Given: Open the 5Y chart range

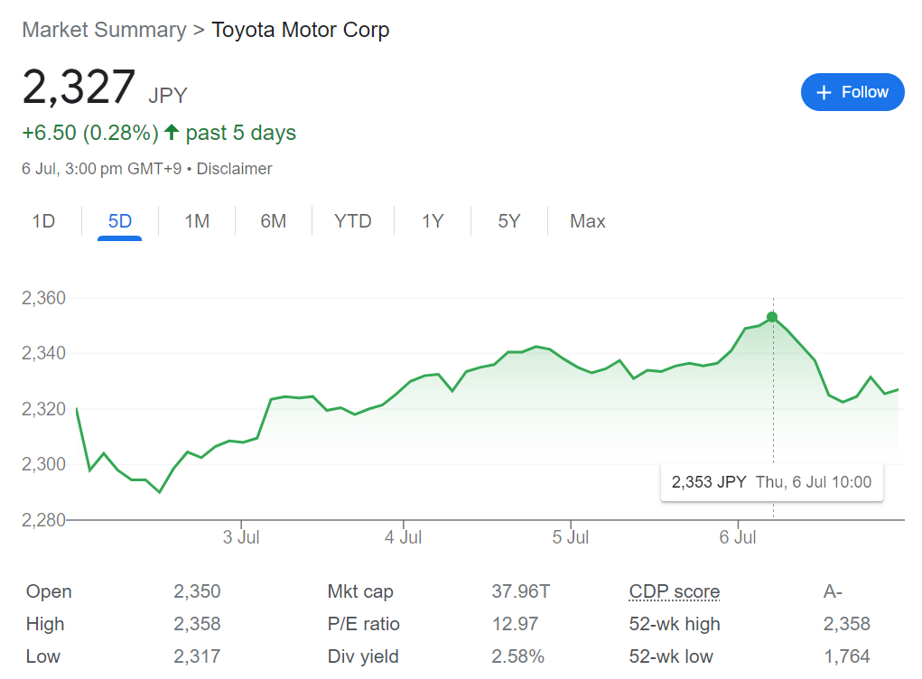Looking at the screenshot, I should (509, 221).
